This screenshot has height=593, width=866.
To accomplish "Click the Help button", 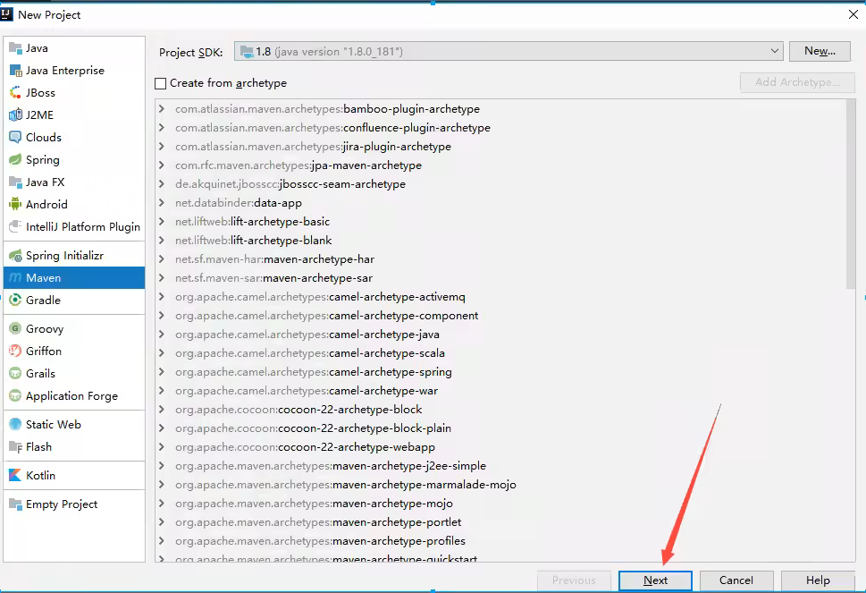I will (x=818, y=580).
